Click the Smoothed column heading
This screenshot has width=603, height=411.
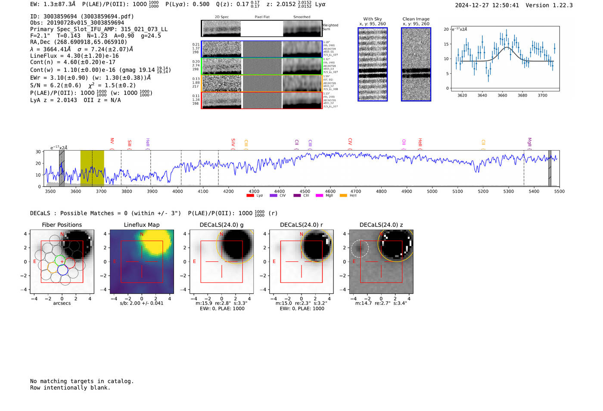click(301, 17)
